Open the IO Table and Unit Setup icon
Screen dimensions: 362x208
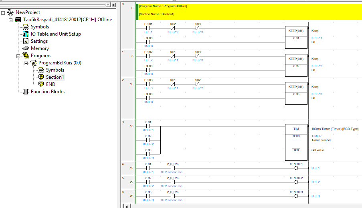[x=26, y=34]
